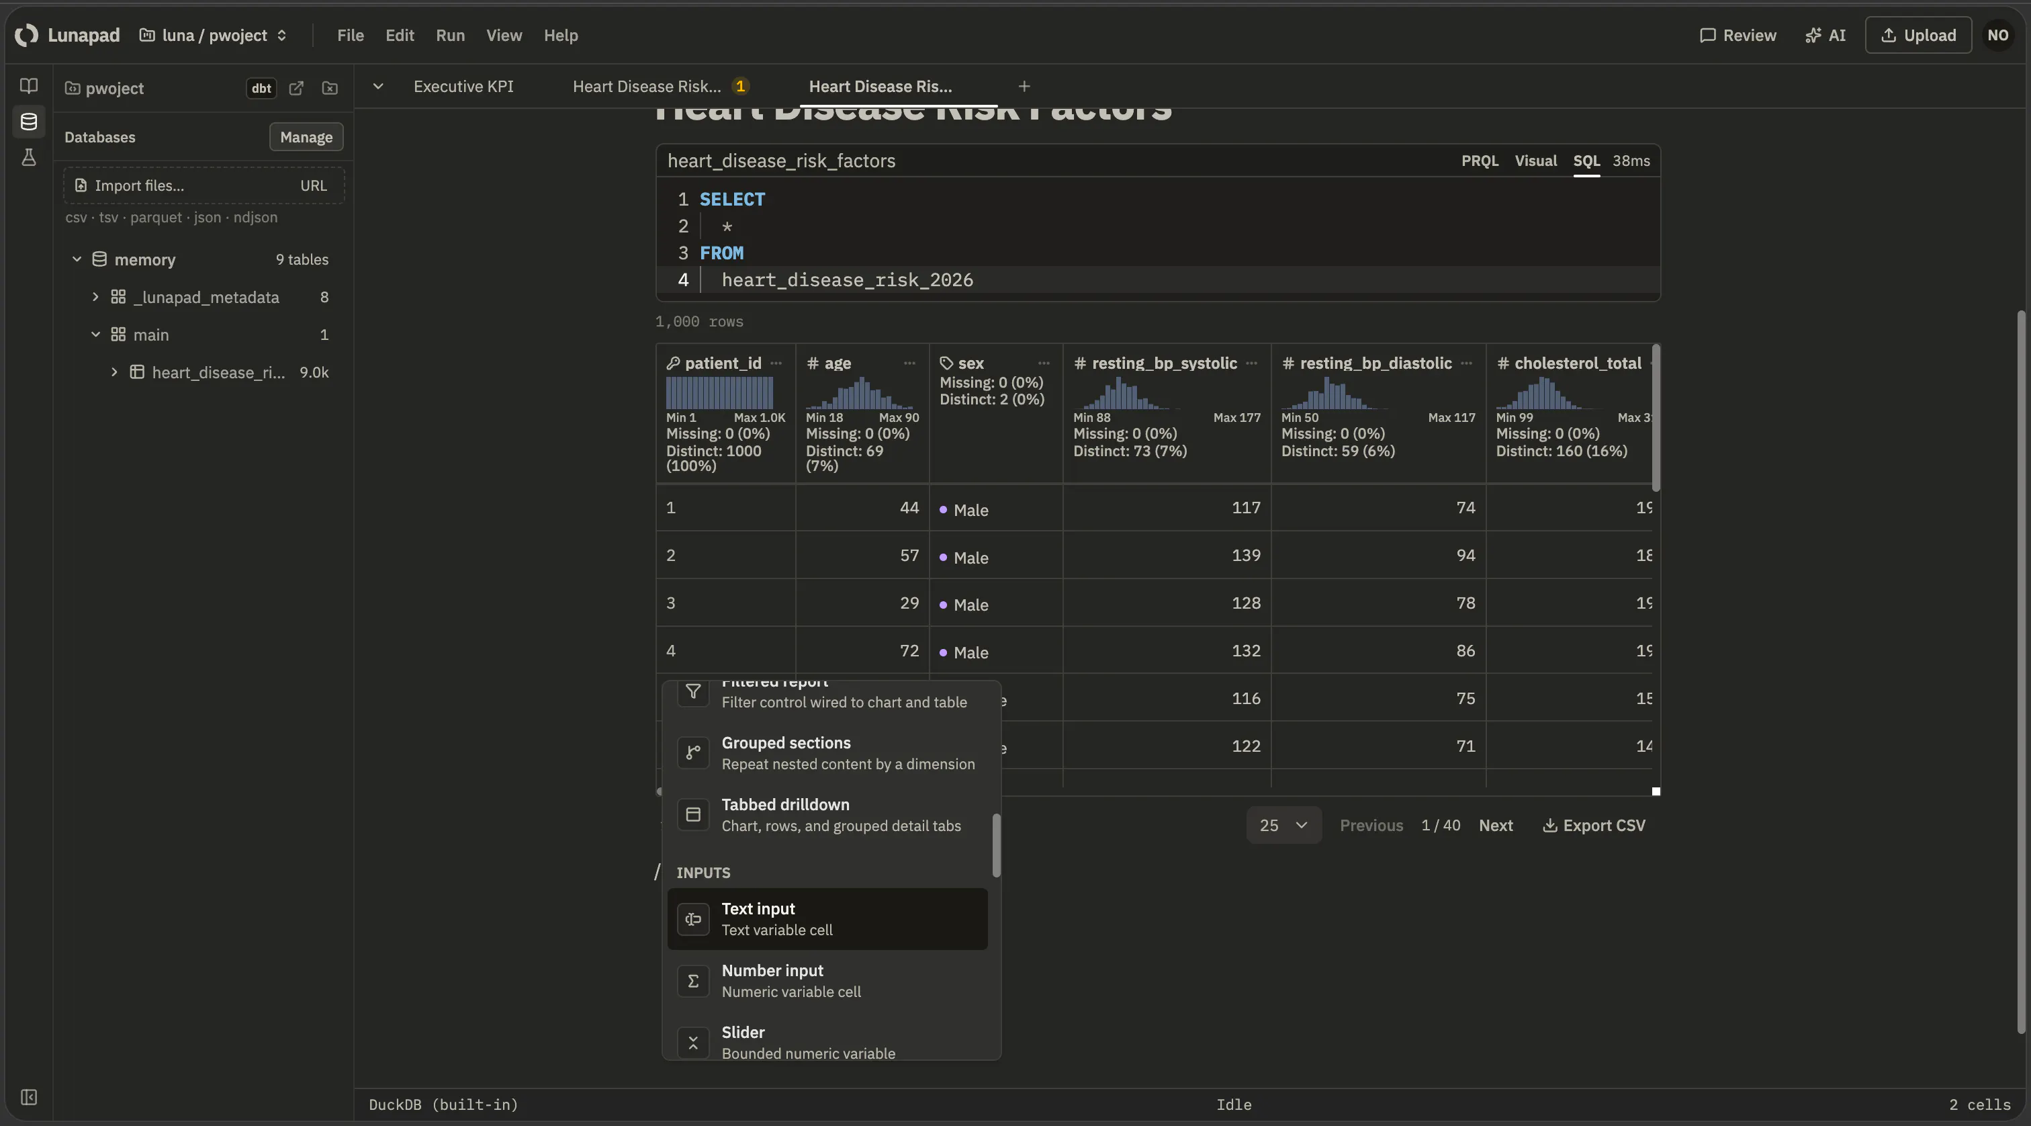Click the table resize handle at corner

click(x=1656, y=791)
